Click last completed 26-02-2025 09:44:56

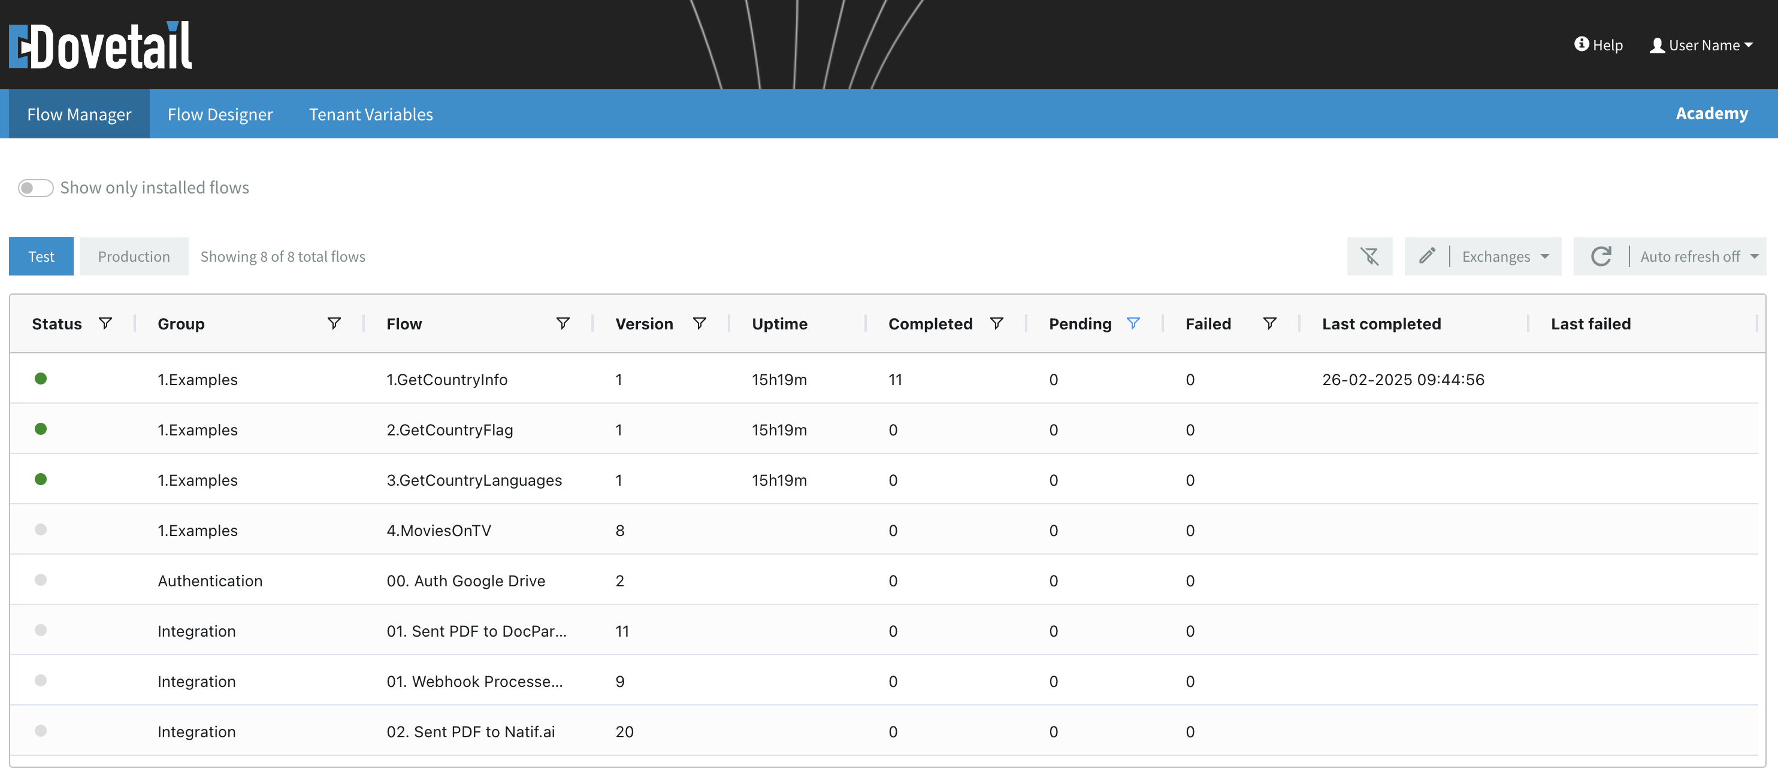tap(1402, 380)
